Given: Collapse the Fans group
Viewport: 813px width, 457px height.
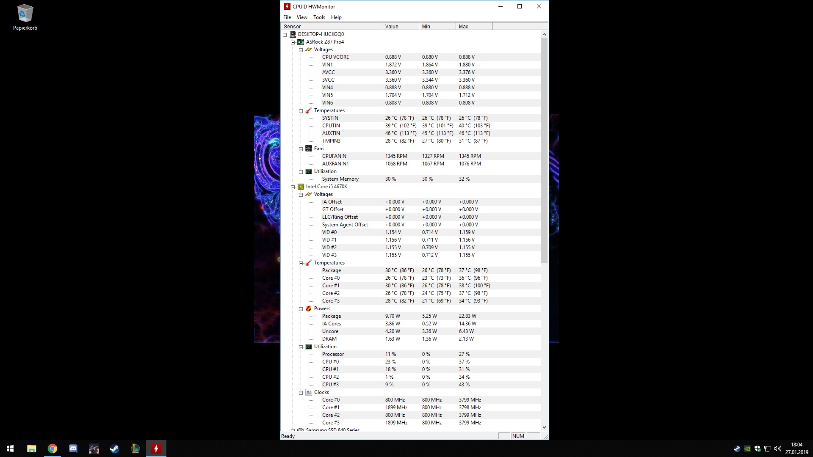Looking at the screenshot, I should pos(301,149).
